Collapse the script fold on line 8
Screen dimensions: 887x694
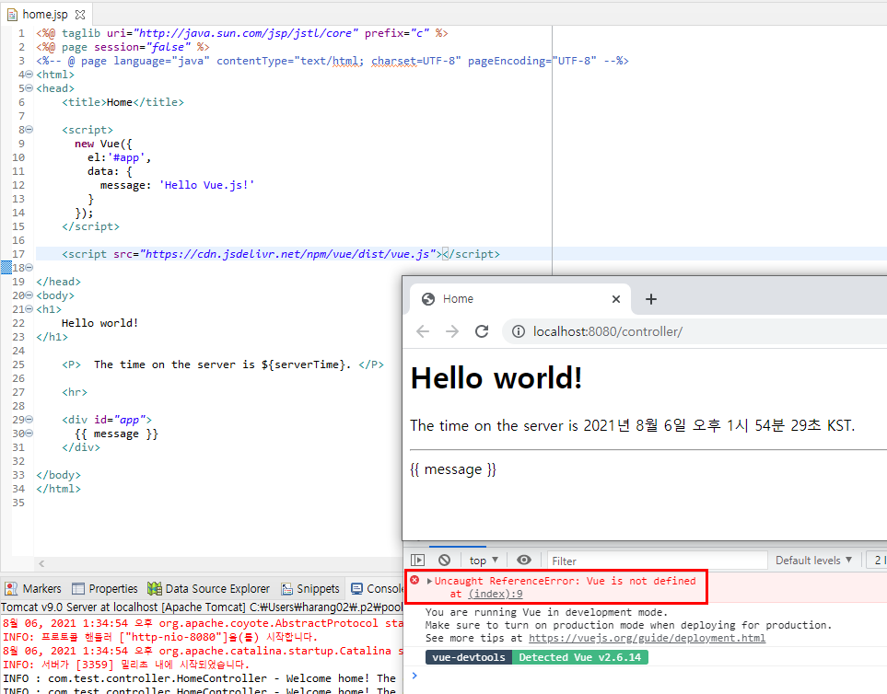click(29, 130)
